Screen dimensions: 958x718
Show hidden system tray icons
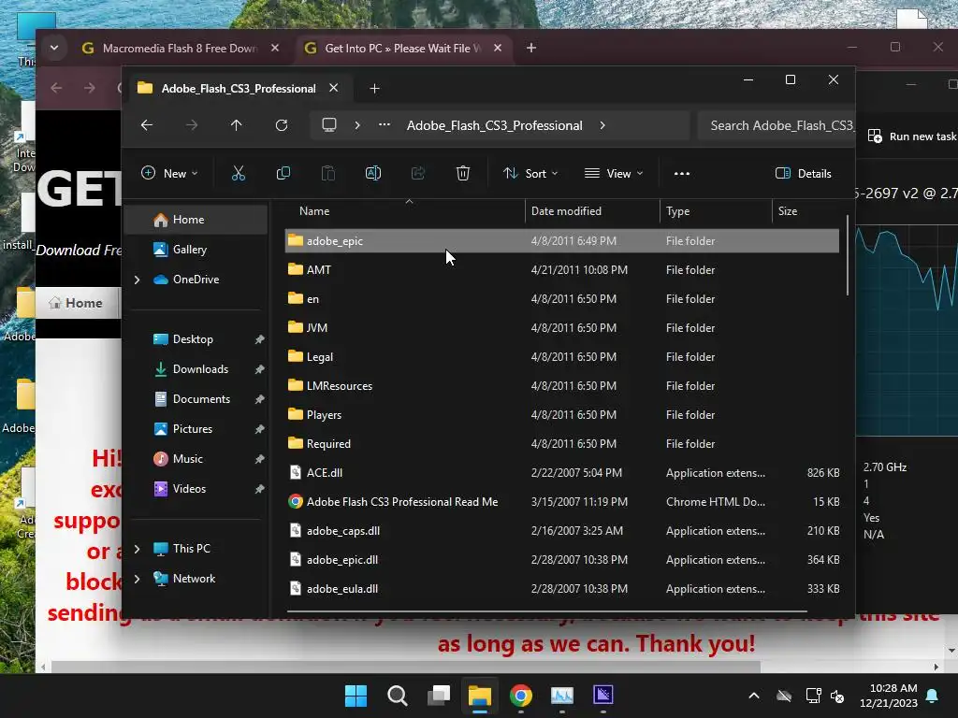tap(754, 696)
